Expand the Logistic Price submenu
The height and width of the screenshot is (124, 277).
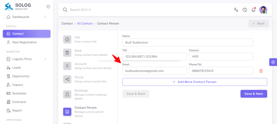point(45,59)
